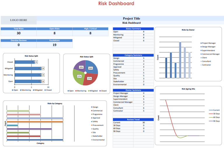The height and width of the screenshot is (148, 224).
Task: Select the 90 Days row in Review Trend
Action: point(133,131)
